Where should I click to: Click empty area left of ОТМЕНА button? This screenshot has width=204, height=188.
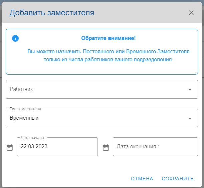67,179
